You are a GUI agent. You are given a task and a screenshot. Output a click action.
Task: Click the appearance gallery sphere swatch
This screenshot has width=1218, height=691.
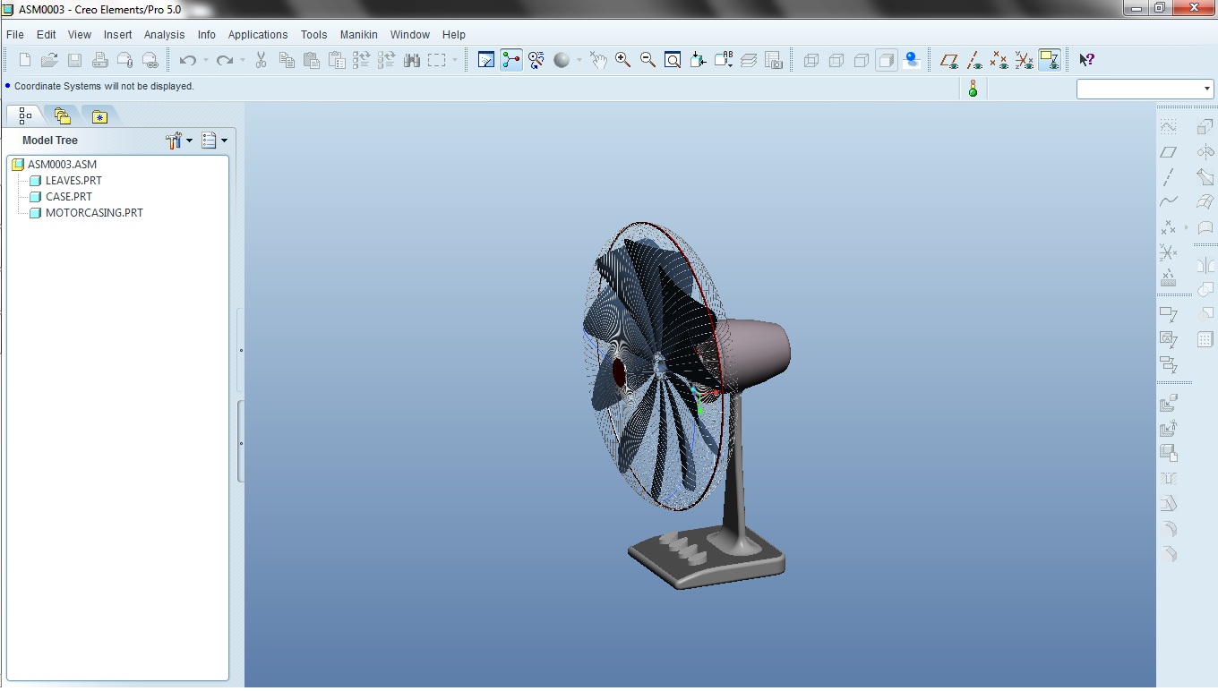[562, 60]
